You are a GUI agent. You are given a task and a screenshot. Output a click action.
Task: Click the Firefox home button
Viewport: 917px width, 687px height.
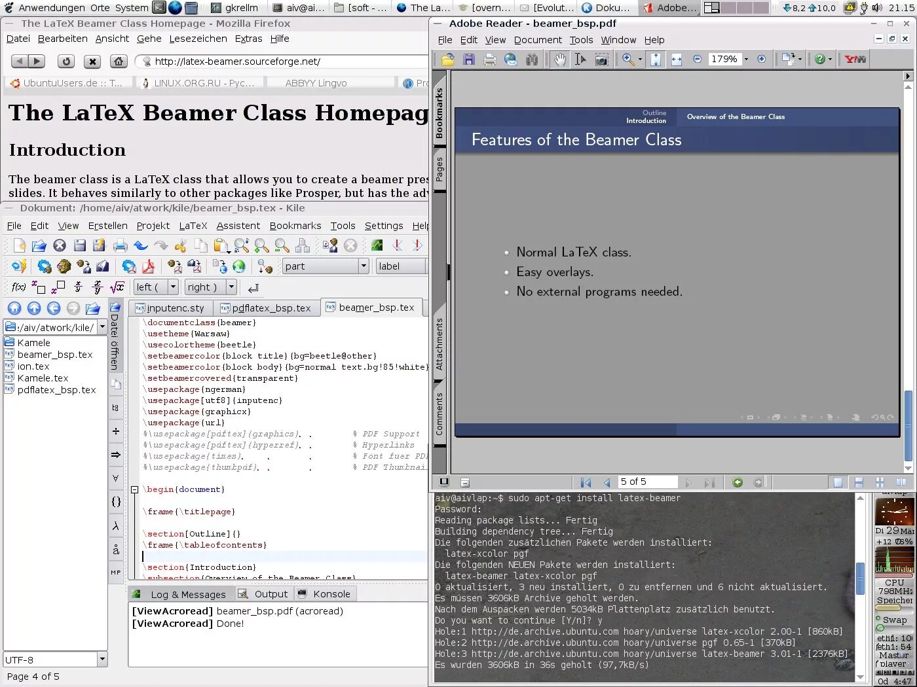118,62
